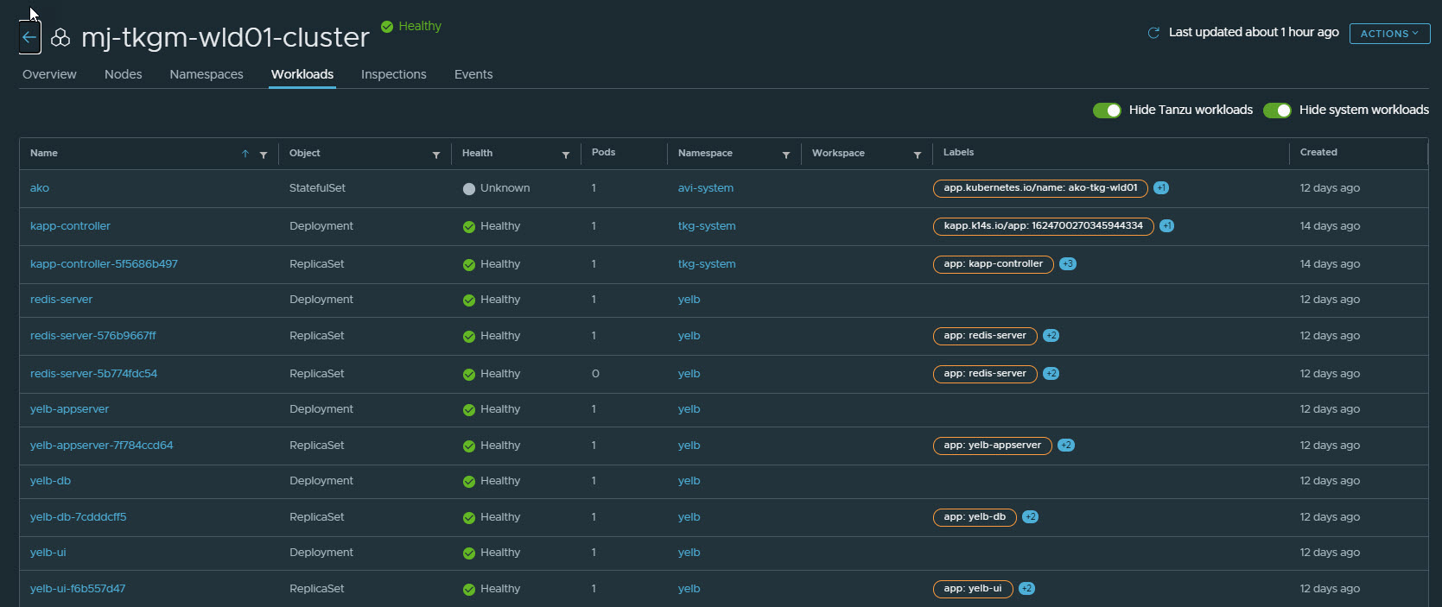Click the back arrow icon
Screen dimensions: 1442x607
coord(29,37)
